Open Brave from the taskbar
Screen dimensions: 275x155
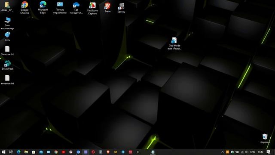pos(108,152)
